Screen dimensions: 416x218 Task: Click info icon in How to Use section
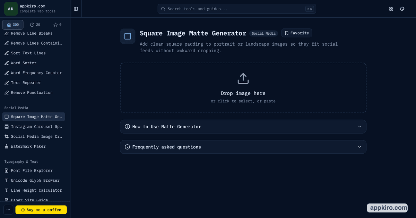(x=128, y=127)
